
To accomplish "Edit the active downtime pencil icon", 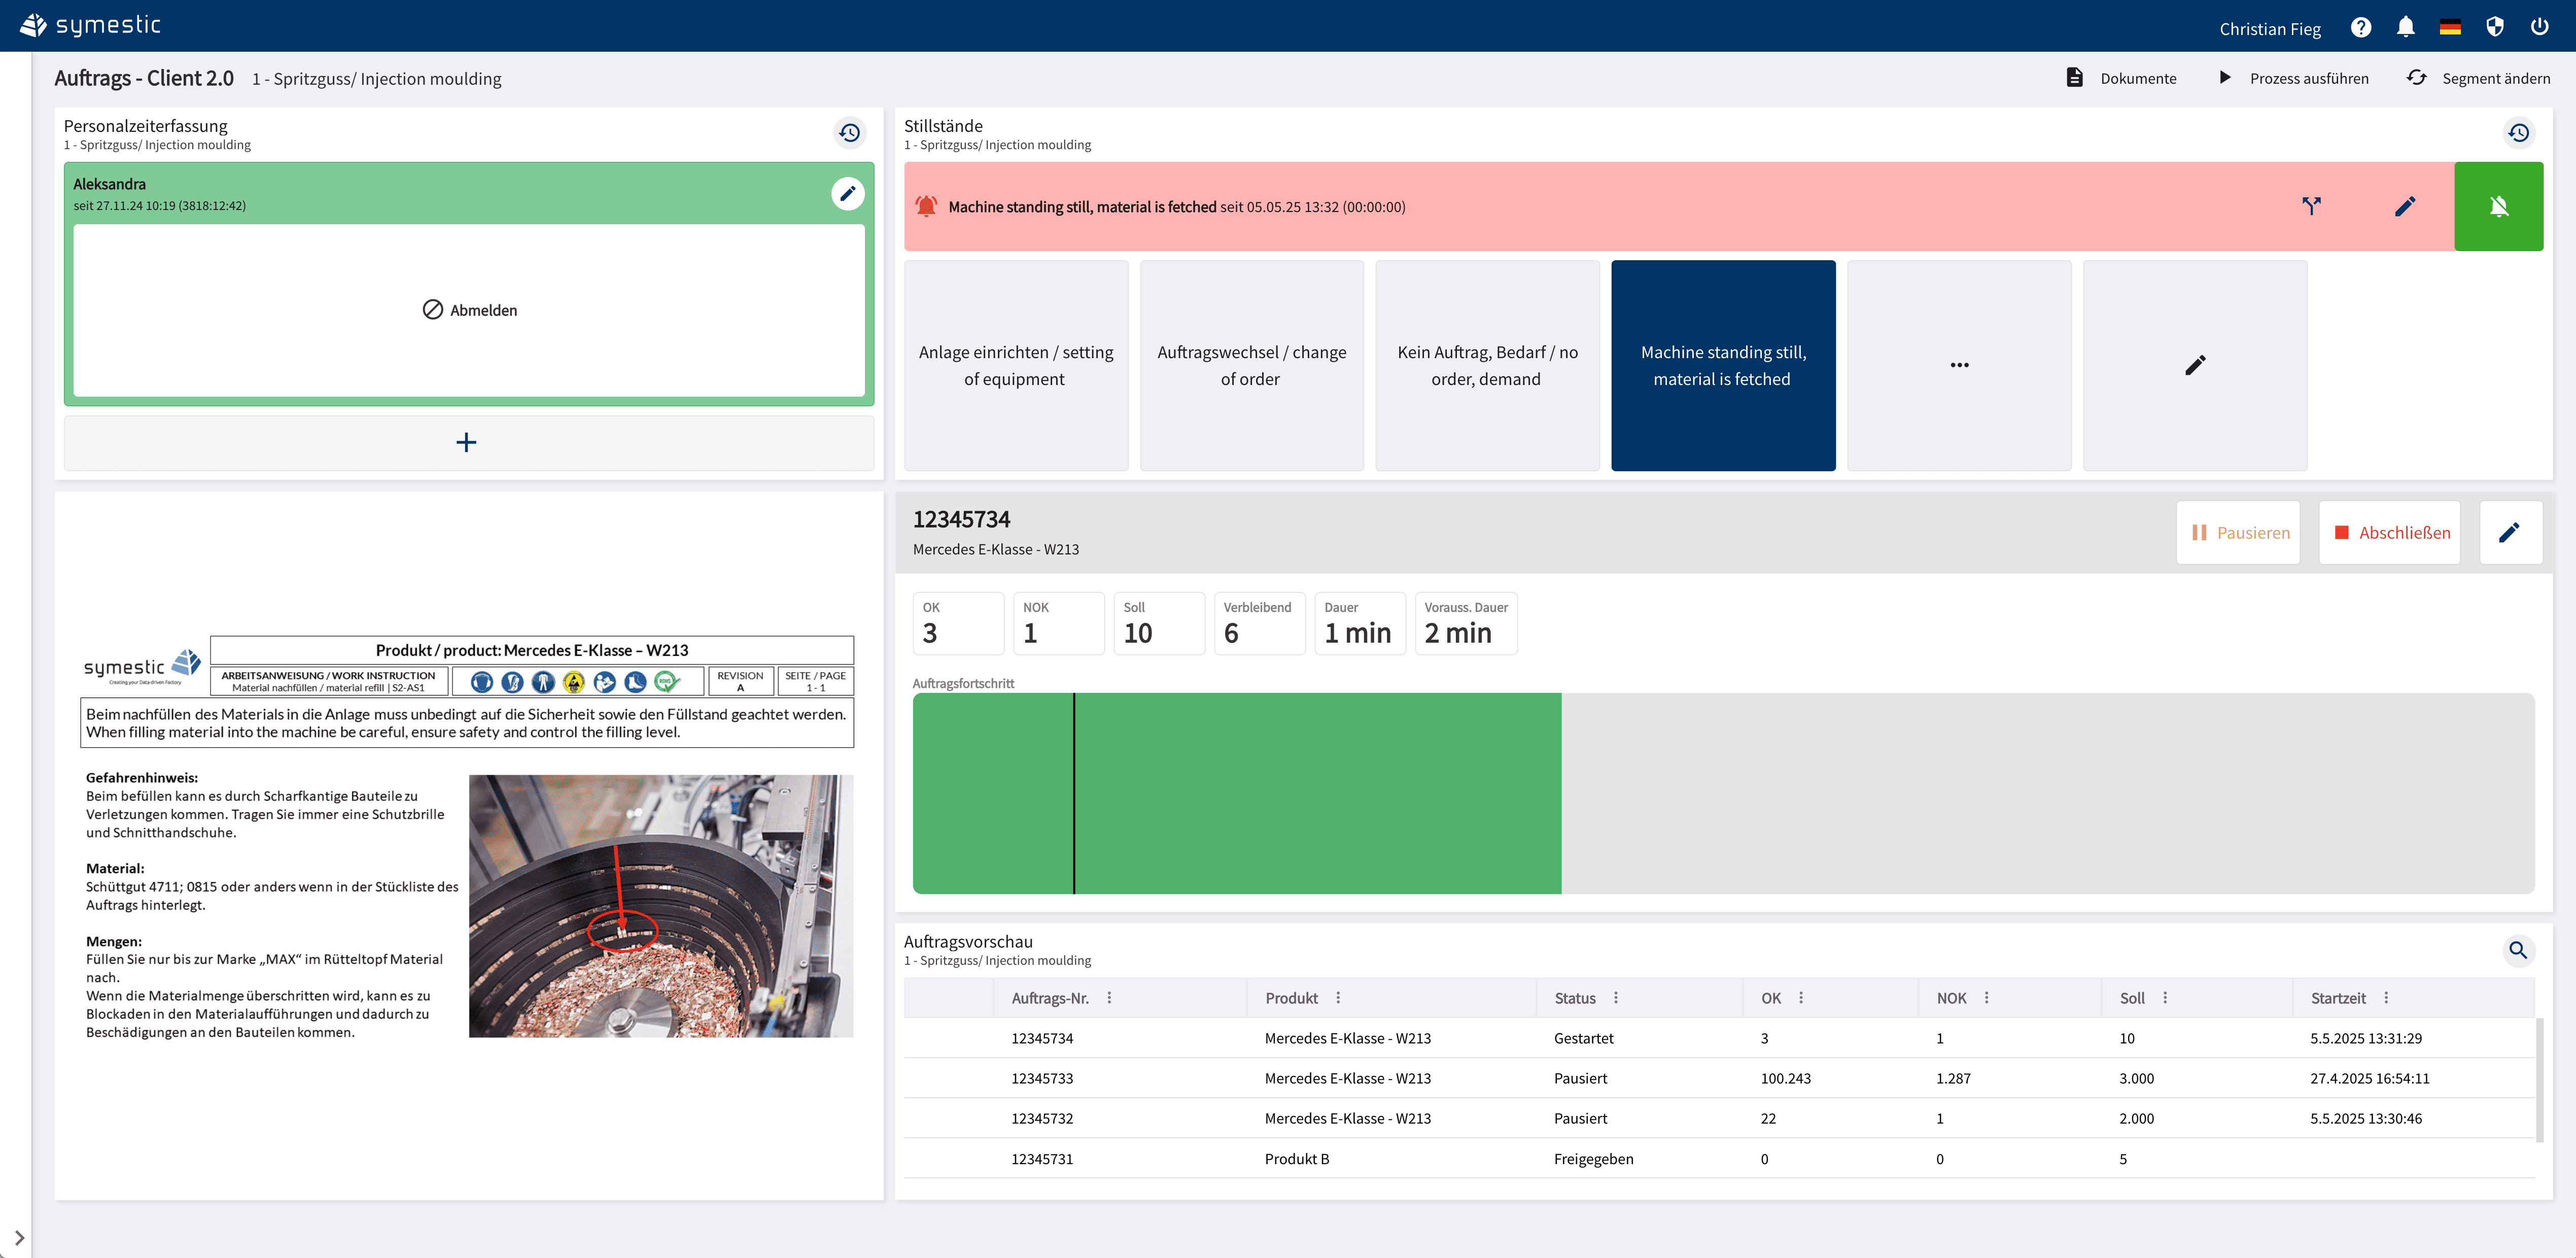I will pos(2405,206).
